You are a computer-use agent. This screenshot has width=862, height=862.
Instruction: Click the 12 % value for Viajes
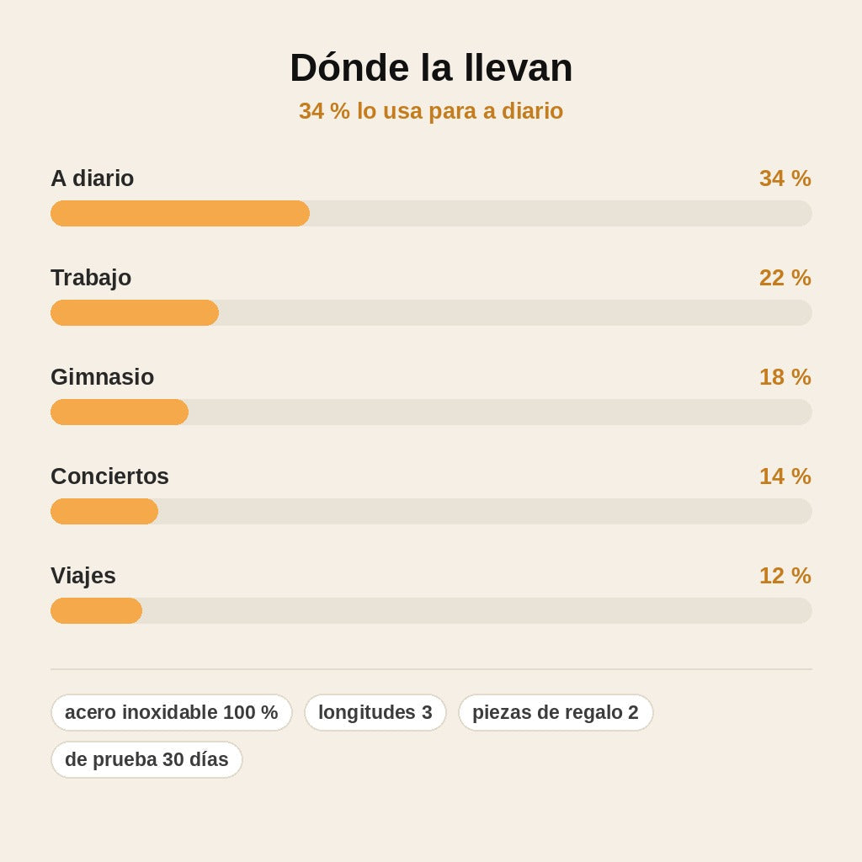tap(785, 576)
